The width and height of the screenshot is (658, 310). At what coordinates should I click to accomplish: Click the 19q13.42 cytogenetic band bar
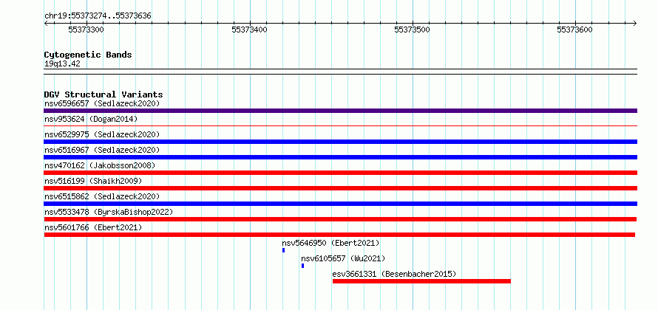coord(340,72)
